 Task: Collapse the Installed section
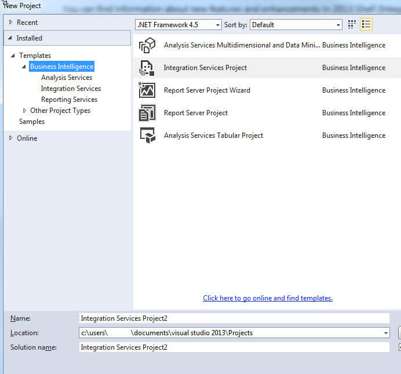tap(10, 38)
